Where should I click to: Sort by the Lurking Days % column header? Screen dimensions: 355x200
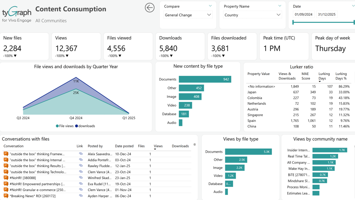(x=341, y=76)
